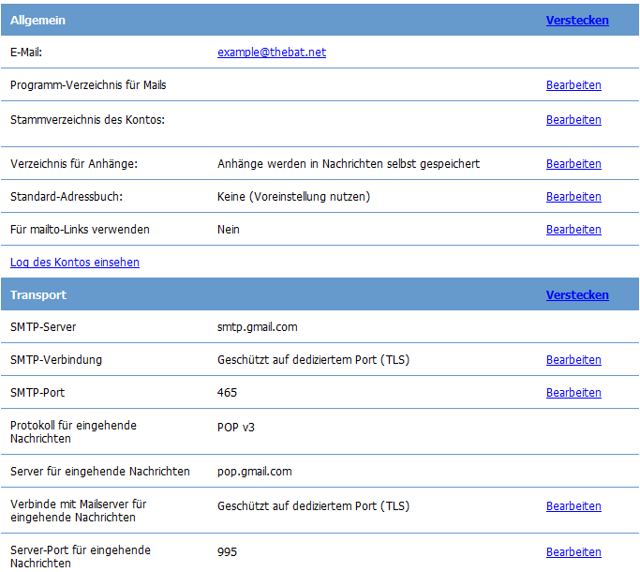Click the SMTP-Verbindung label
Image resolution: width=640 pixels, height=572 pixels.
(56, 359)
